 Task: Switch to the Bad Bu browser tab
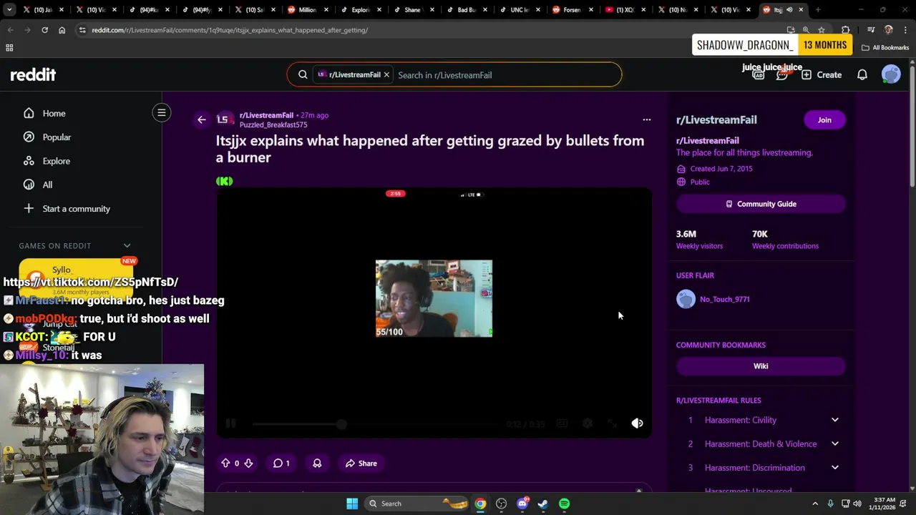(467, 10)
